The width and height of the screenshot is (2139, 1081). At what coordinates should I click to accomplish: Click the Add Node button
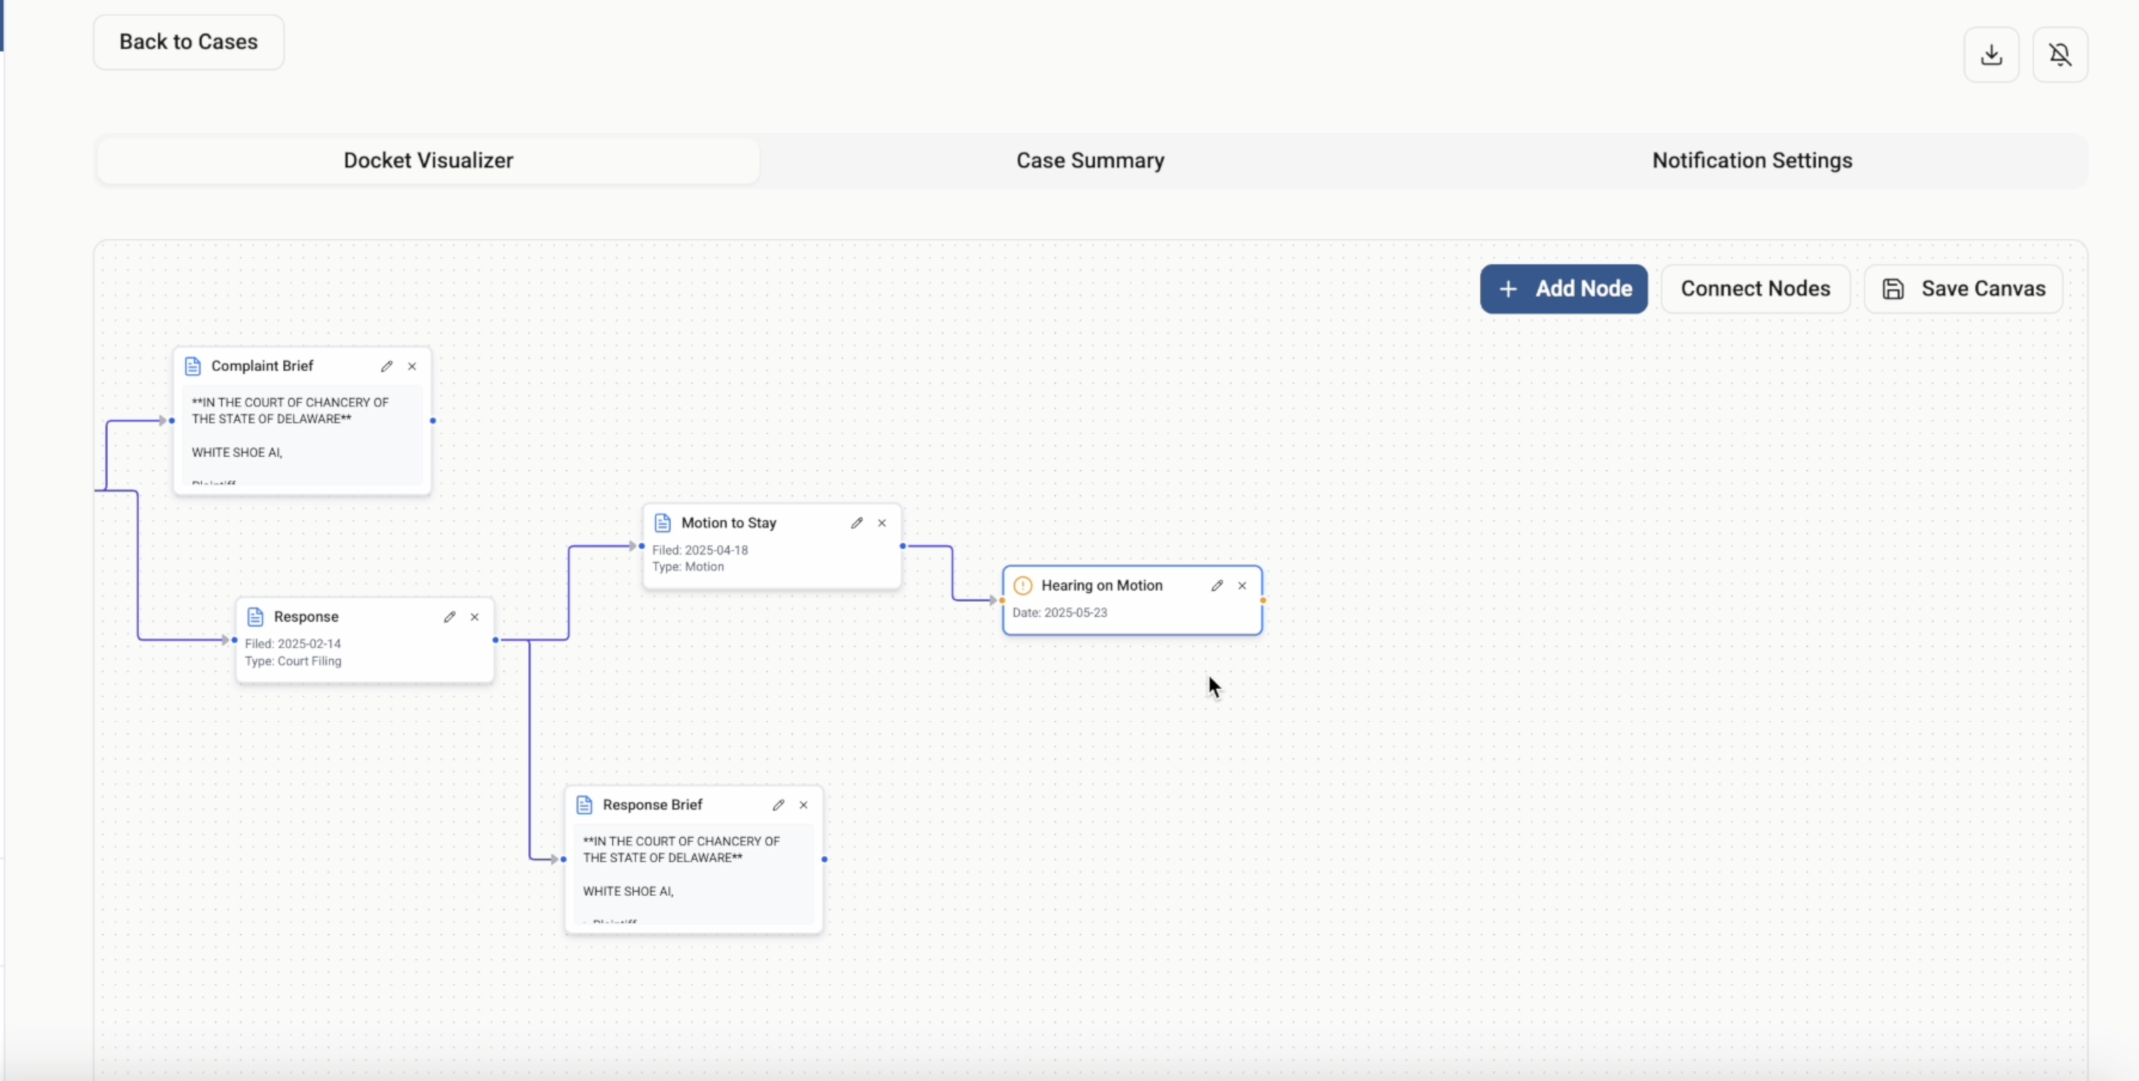click(1563, 289)
